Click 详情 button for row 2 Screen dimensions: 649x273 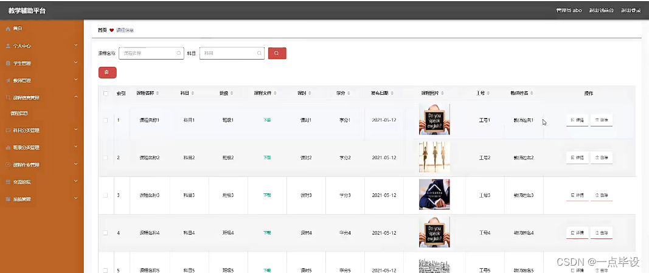coord(577,157)
